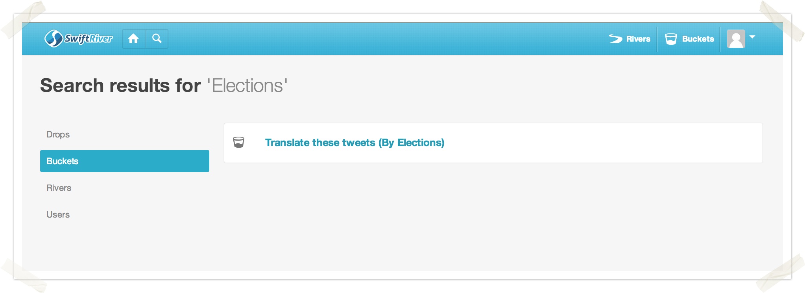This screenshot has height=293, width=805.
Task: Switch to Rivers search results
Action: pos(59,188)
